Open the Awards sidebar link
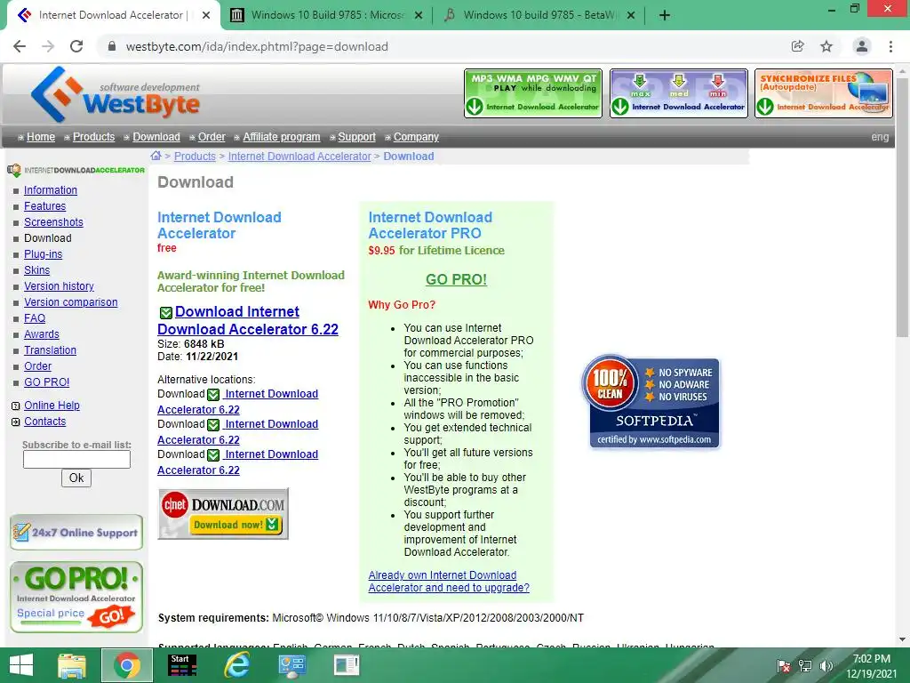Viewport: 910px width, 683px height. [41, 334]
